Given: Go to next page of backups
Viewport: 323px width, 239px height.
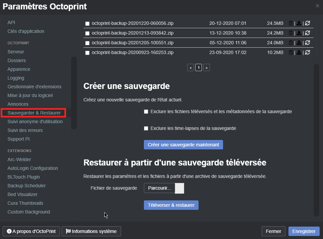Looking at the screenshot, I should pos(207,67).
